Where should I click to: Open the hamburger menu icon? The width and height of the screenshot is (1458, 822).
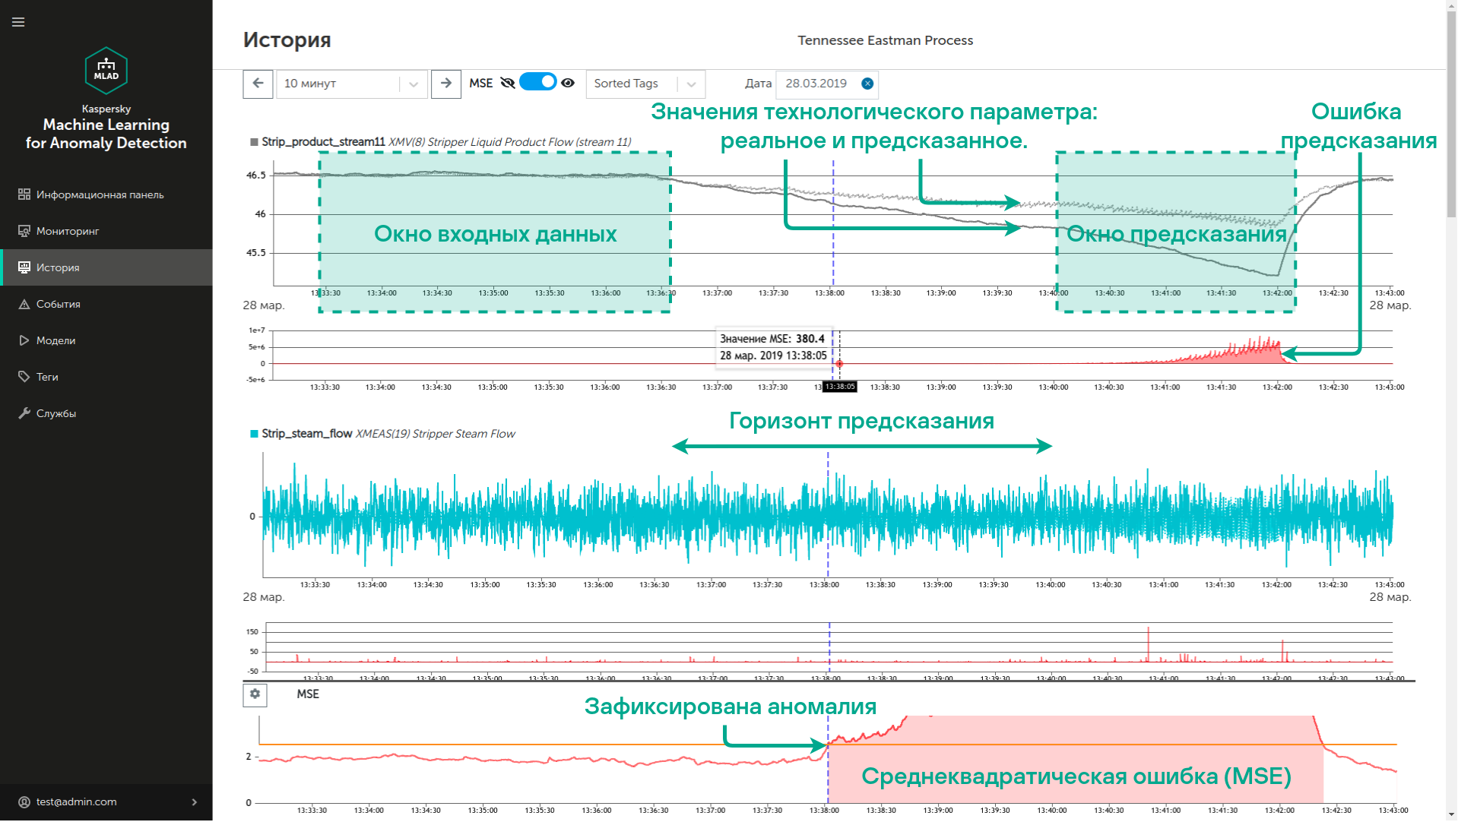tap(18, 22)
